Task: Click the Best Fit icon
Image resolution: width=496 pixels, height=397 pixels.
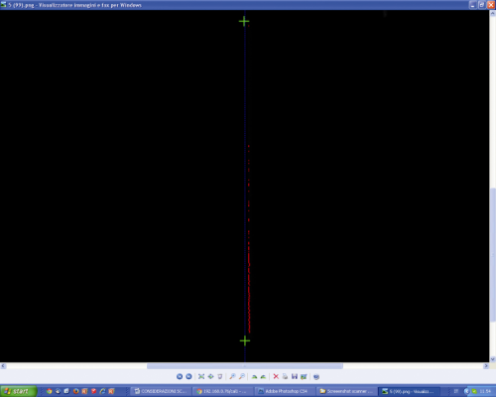Action: [201, 376]
